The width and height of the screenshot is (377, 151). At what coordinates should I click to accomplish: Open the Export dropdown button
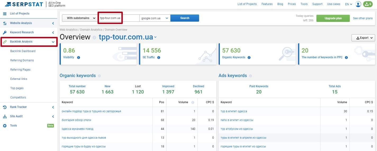click(x=363, y=38)
